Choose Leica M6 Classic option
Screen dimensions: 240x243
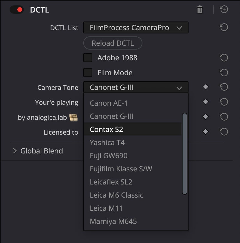(133, 195)
